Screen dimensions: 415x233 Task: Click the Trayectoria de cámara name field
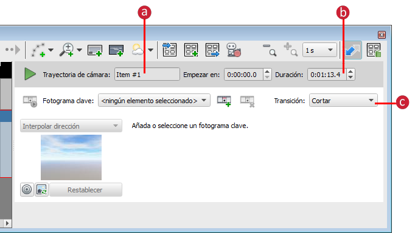coord(147,75)
